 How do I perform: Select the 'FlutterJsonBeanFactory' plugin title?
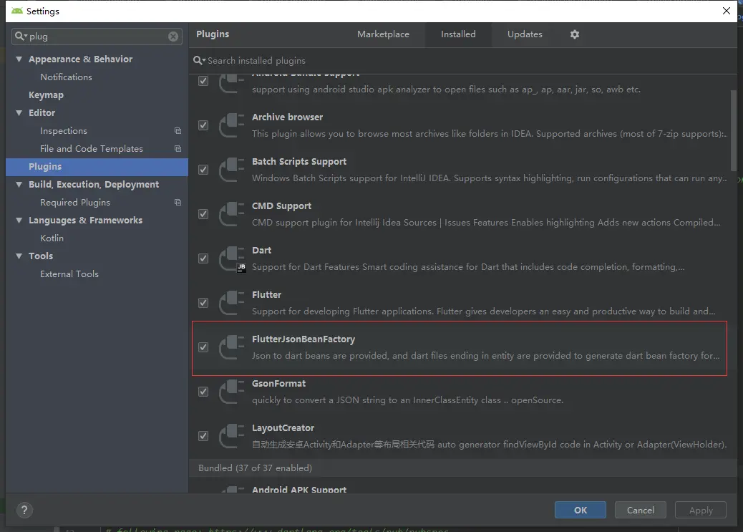pyautogui.click(x=303, y=339)
